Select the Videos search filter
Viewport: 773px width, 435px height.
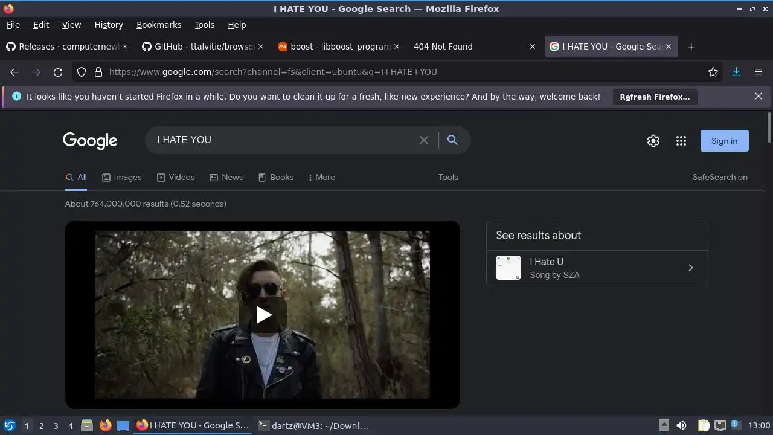(x=176, y=177)
